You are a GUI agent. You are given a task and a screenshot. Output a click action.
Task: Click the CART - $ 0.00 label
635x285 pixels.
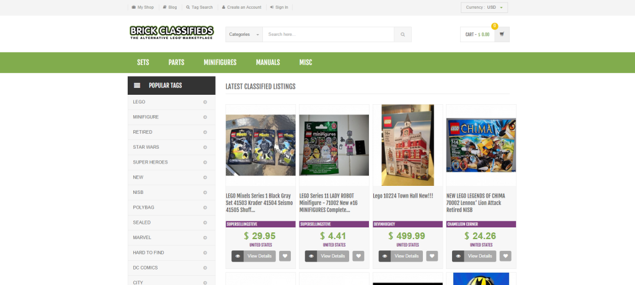pyautogui.click(x=477, y=35)
